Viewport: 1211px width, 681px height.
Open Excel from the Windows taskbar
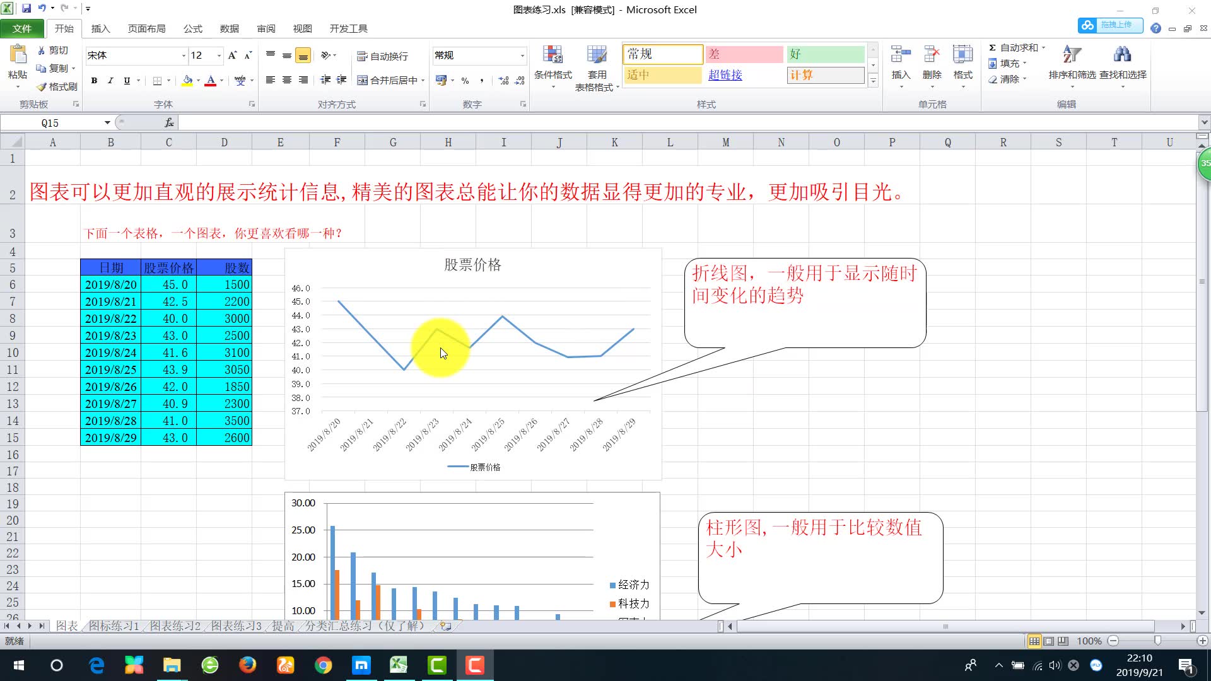pyautogui.click(x=399, y=665)
